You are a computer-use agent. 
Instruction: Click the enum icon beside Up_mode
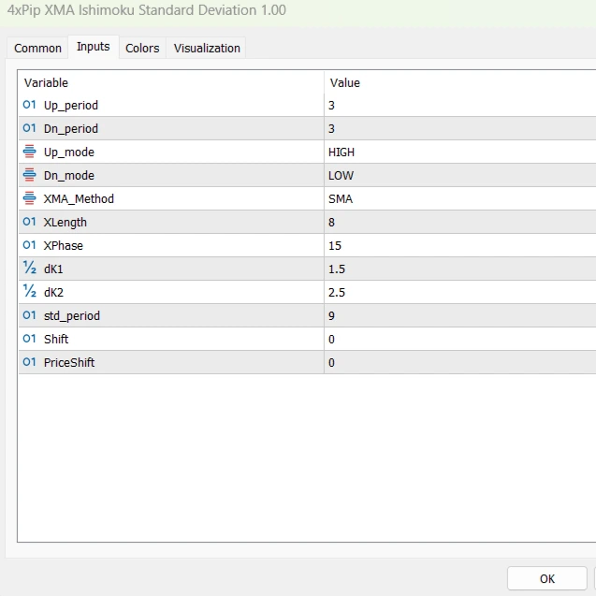(29, 152)
